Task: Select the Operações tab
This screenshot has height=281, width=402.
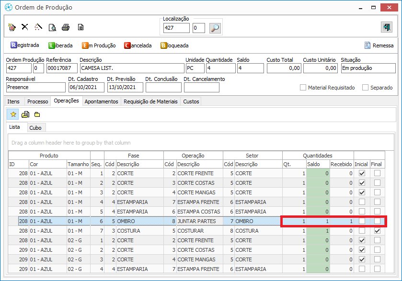Action: 67,101
